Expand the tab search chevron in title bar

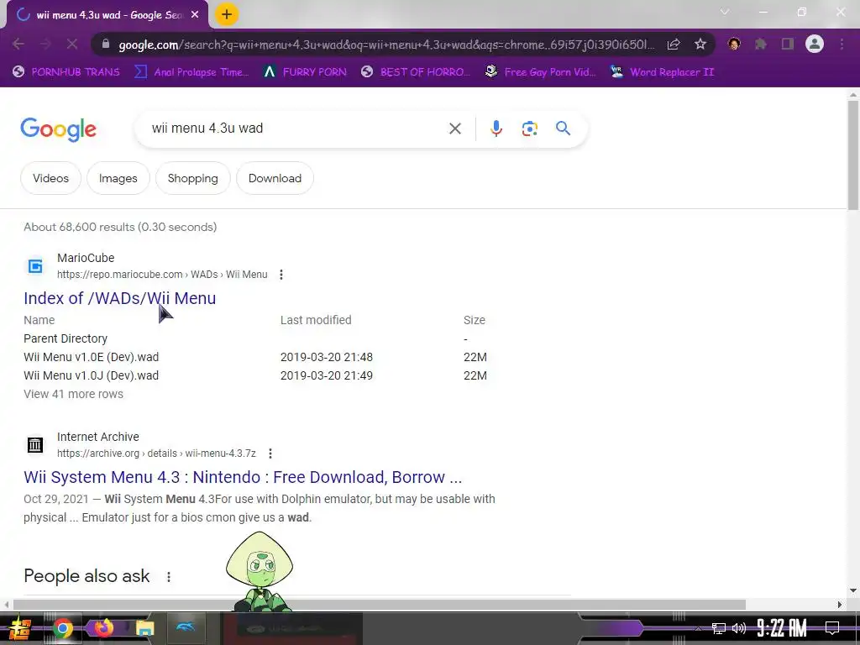[x=725, y=12]
